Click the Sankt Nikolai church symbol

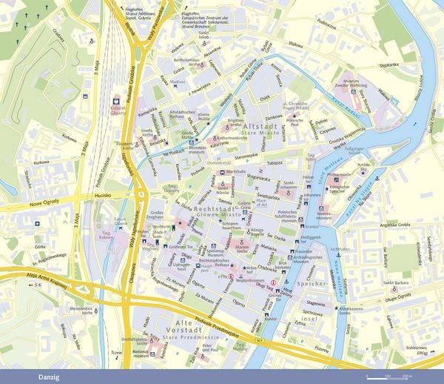point(223,184)
